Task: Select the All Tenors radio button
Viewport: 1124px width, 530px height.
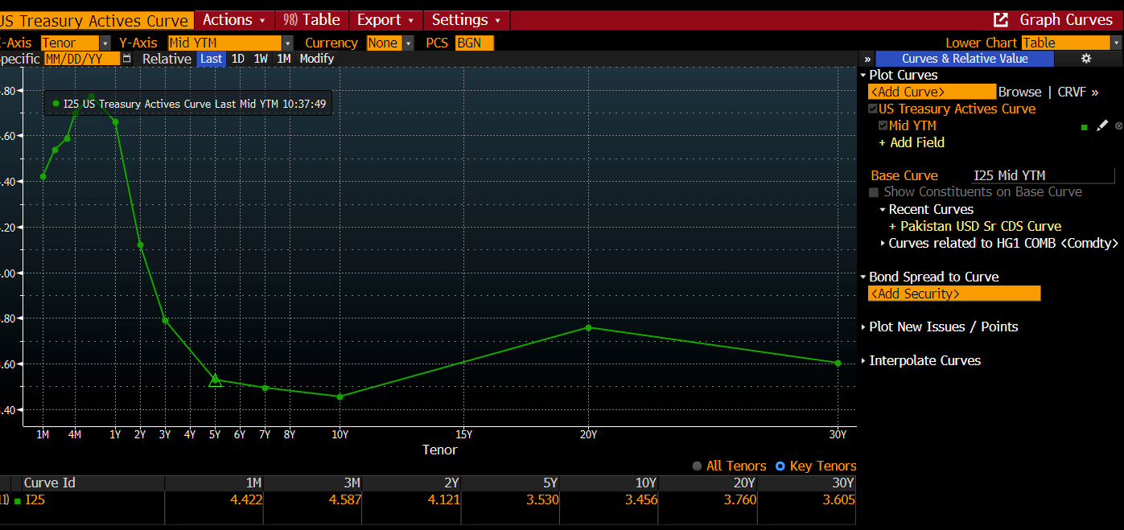Action: pyautogui.click(x=697, y=466)
